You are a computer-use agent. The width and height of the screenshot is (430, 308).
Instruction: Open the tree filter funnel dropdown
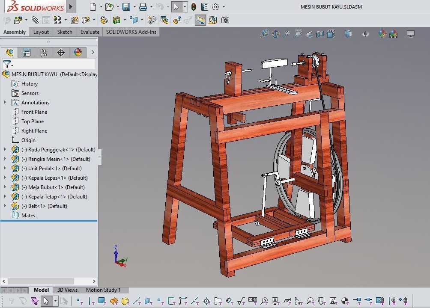click(8, 64)
